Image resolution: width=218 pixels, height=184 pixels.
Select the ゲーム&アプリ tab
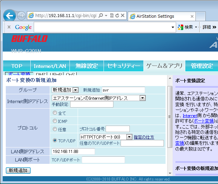(164, 66)
